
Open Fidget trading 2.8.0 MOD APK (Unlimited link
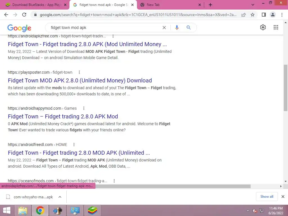[79, 153]
